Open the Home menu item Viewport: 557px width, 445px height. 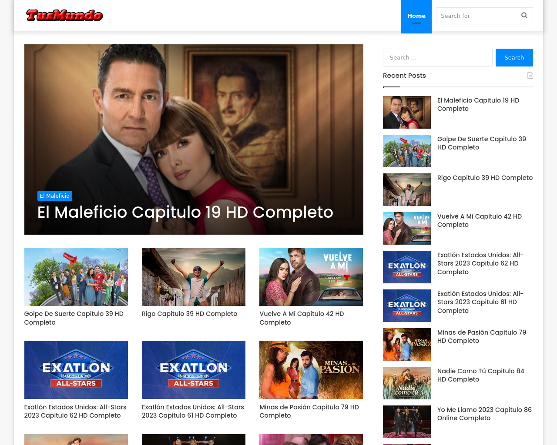(416, 16)
